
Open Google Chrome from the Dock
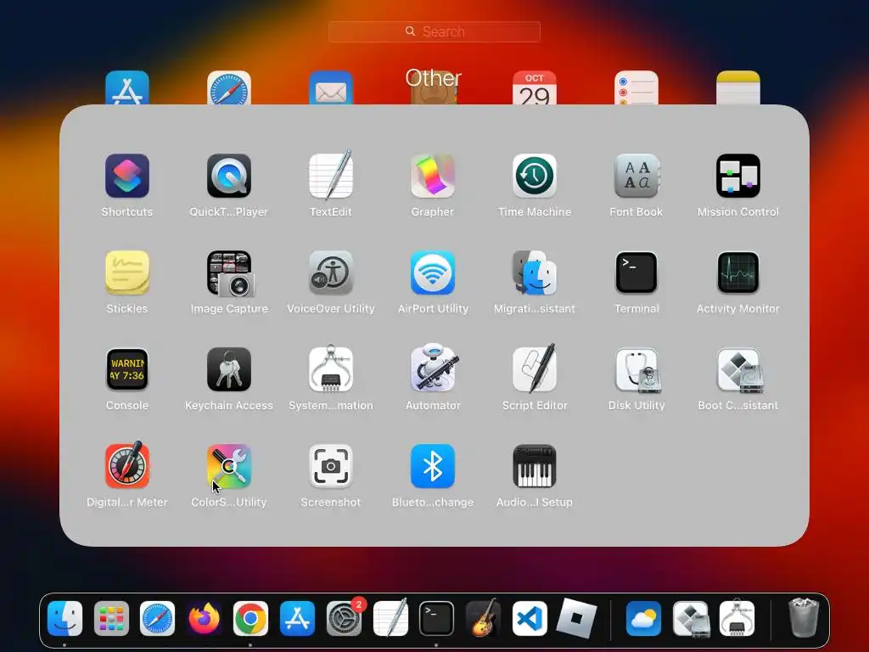click(x=250, y=618)
